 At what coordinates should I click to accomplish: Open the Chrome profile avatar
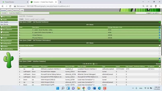point(156,6)
